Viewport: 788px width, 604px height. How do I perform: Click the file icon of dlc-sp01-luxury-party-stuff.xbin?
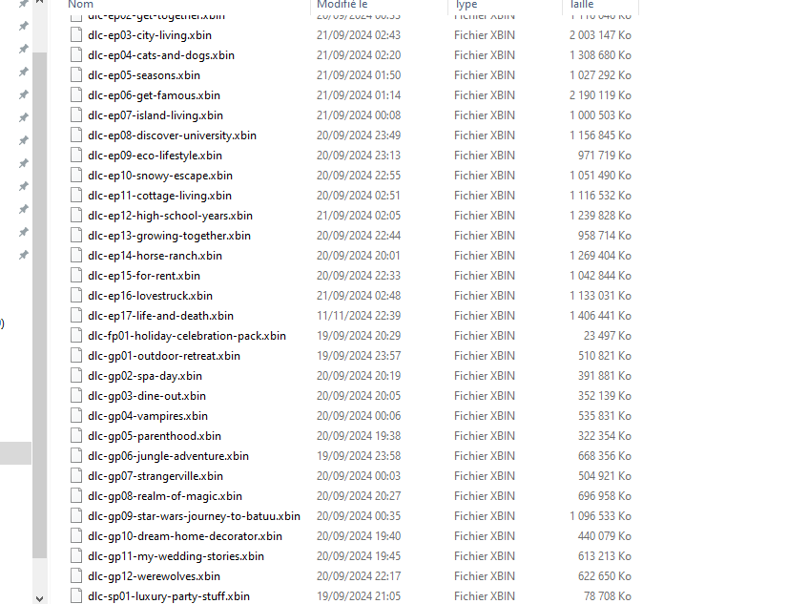(76, 596)
